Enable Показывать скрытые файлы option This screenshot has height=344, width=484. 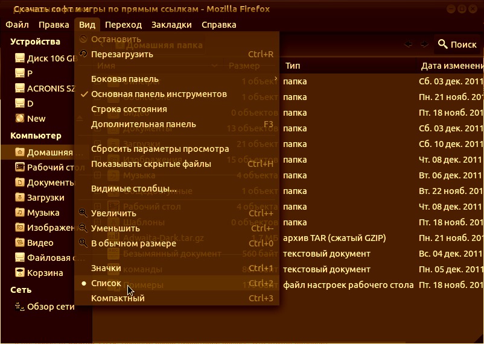pyautogui.click(x=151, y=164)
